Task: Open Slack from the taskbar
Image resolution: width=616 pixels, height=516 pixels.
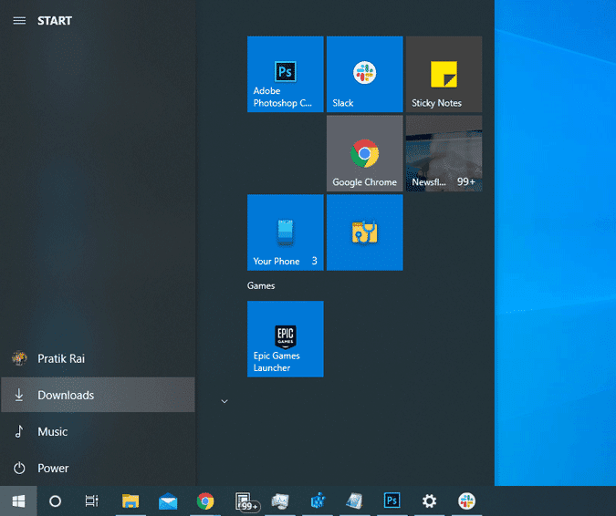Action: tap(466, 501)
